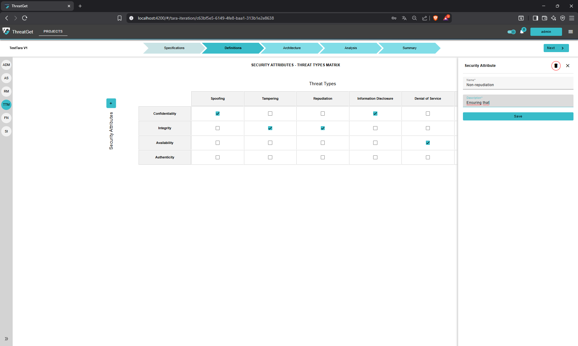Save the Non-repudiation security attribute
Screen dimensions: 578x346
[x=518, y=116]
